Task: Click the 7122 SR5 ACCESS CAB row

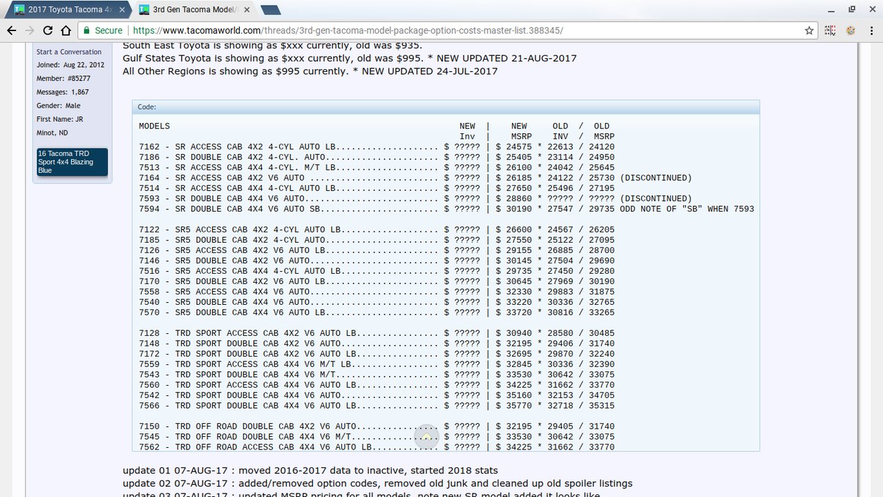Action: [x=377, y=229]
